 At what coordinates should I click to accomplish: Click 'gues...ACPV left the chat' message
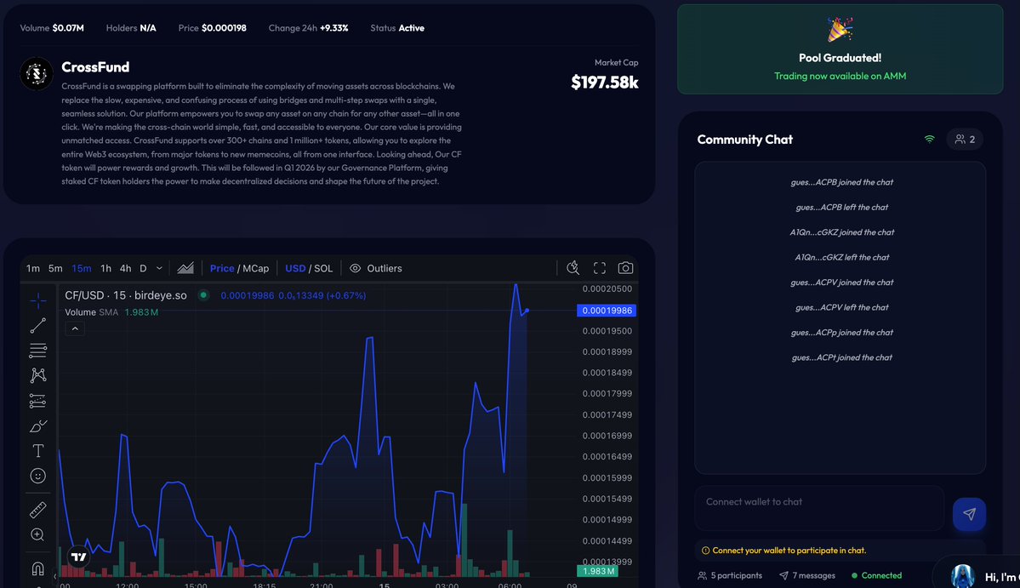pyautogui.click(x=841, y=308)
